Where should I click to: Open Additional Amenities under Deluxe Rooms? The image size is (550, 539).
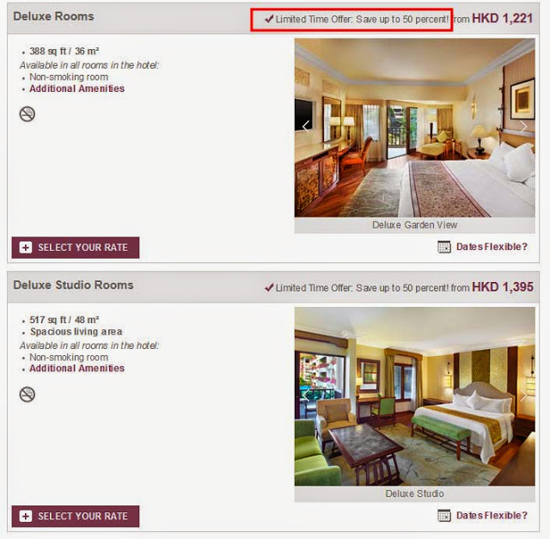[x=76, y=89]
